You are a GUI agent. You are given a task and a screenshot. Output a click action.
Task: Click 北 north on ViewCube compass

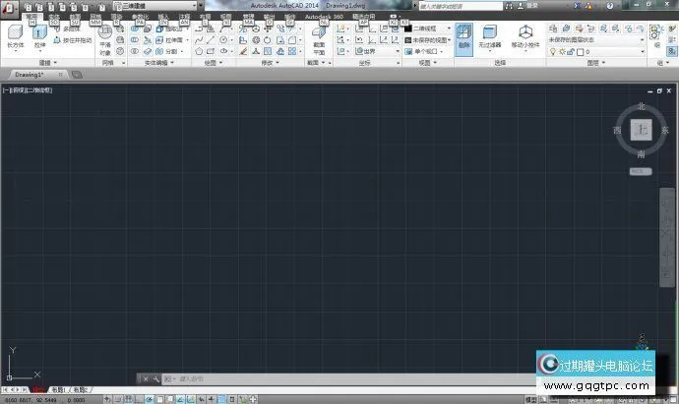coord(641,106)
